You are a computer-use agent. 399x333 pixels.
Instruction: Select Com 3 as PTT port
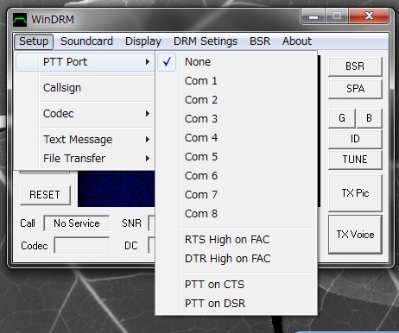pyautogui.click(x=237, y=119)
